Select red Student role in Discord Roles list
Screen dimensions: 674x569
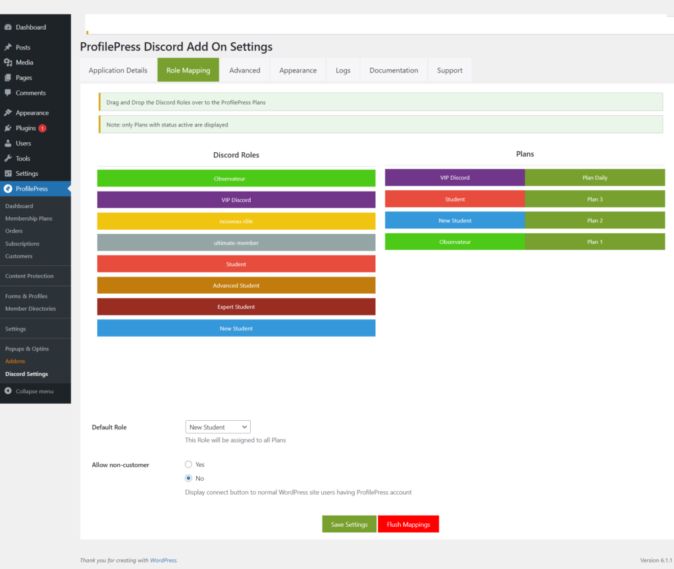236,264
